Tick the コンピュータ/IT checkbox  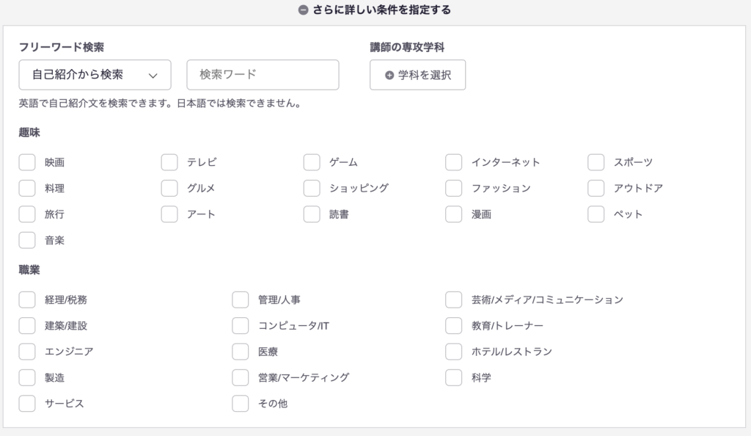tap(241, 325)
